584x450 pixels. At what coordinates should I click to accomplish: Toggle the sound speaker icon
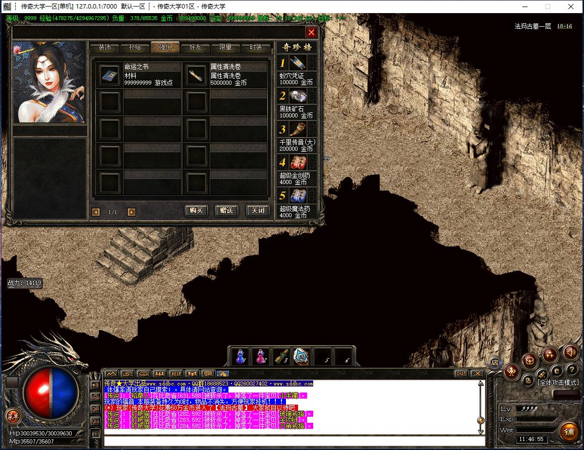(x=570, y=352)
